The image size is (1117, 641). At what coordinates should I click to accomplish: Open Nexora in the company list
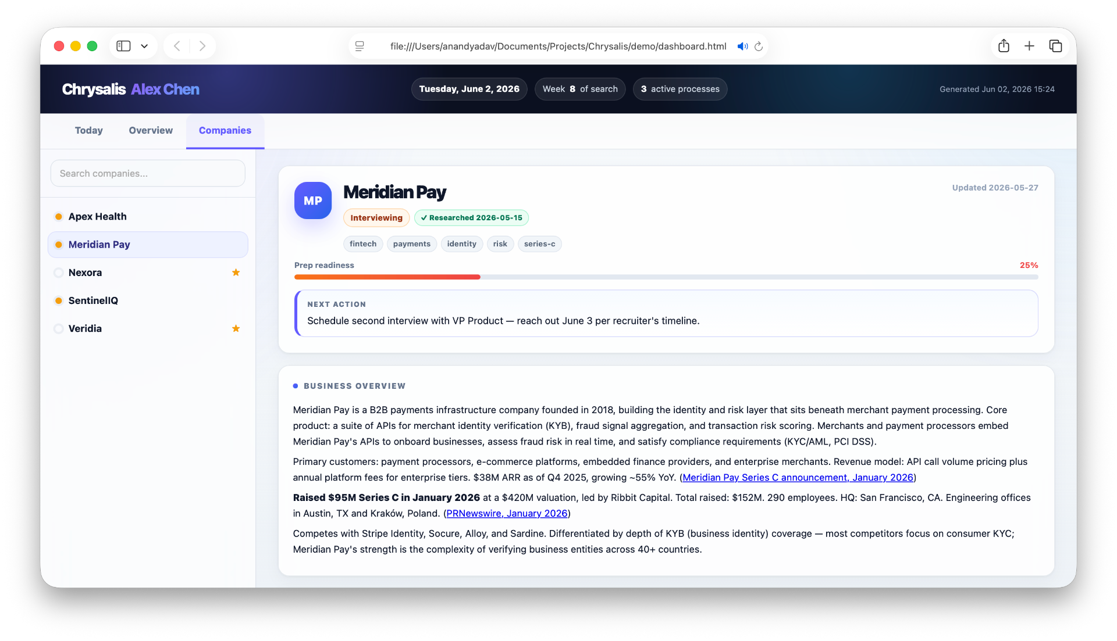click(x=148, y=273)
